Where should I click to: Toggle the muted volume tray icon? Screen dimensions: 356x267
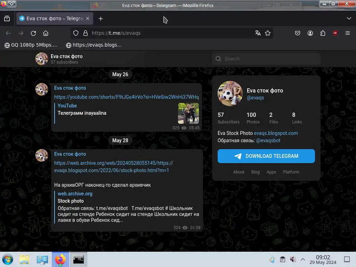(x=293, y=259)
